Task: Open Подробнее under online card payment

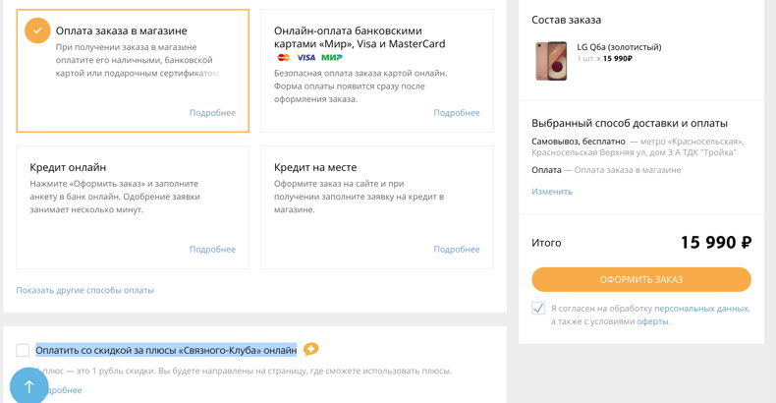Action: (x=457, y=113)
